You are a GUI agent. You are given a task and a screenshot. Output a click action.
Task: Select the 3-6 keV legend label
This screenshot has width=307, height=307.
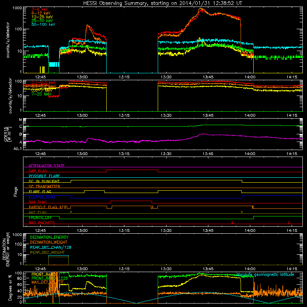[x=40, y=9]
